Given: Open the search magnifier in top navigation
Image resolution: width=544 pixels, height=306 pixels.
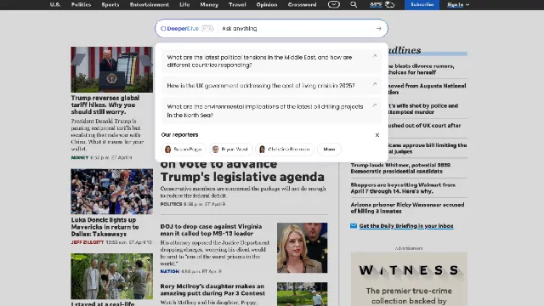Looking at the screenshot, I should click(x=354, y=4).
